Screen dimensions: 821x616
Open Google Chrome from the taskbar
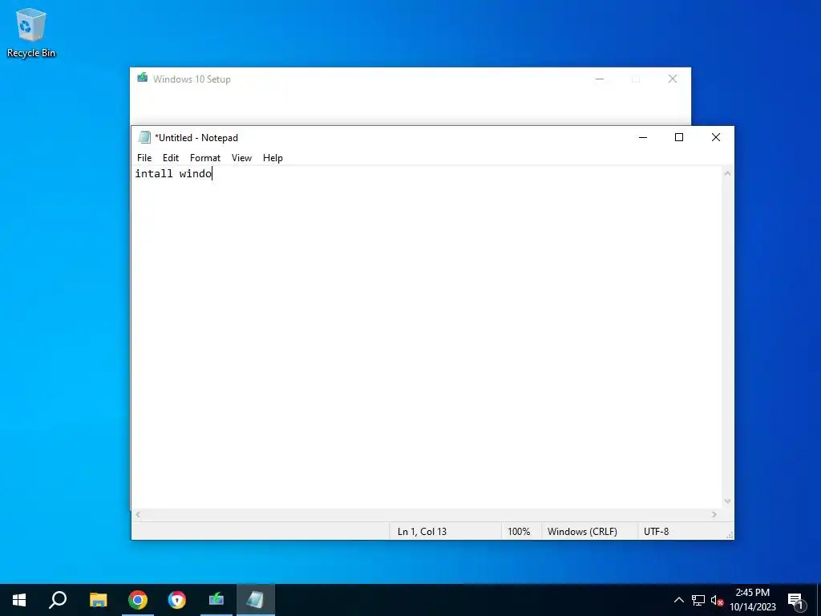click(x=138, y=600)
